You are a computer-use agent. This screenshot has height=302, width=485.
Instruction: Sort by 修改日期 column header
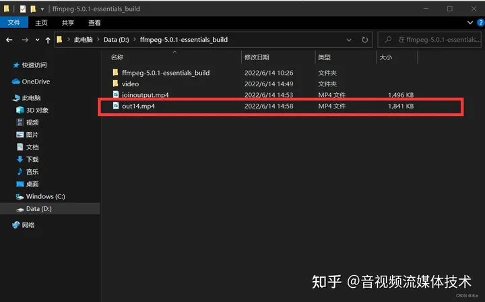pyautogui.click(x=257, y=57)
